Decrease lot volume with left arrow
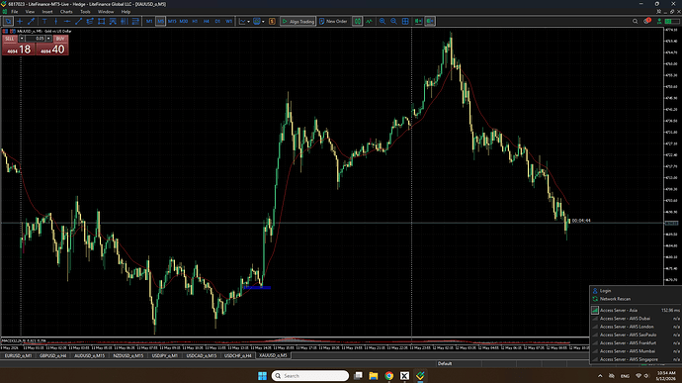Image resolution: width=682 pixels, height=383 pixels. (22, 39)
